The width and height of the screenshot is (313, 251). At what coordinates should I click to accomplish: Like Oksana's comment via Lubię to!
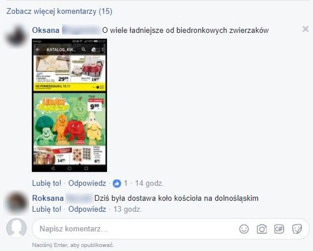pos(47,183)
